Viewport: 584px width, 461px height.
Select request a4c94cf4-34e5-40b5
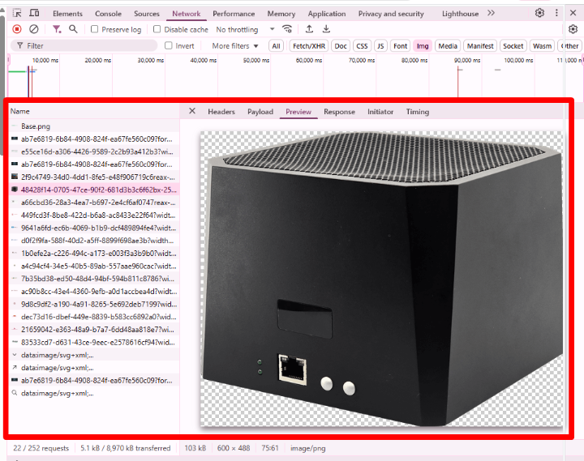point(94,266)
